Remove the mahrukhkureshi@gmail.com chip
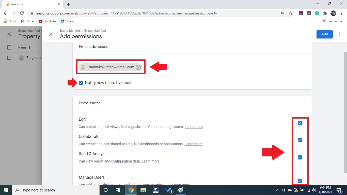This screenshot has height=195, width=347. pyautogui.click(x=138, y=67)
